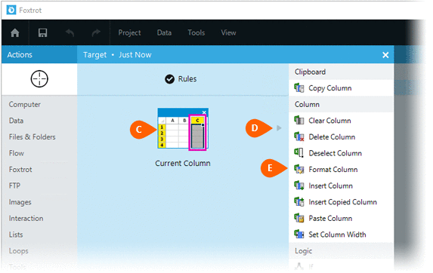Open the Data menu in top bar
The height and width of the screenshot is (273, 433).
(164, 32)
